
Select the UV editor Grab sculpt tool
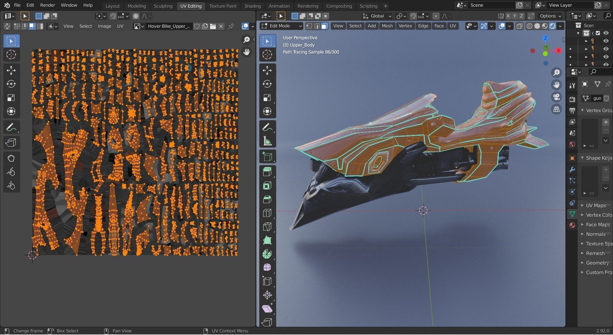(11, 158)
